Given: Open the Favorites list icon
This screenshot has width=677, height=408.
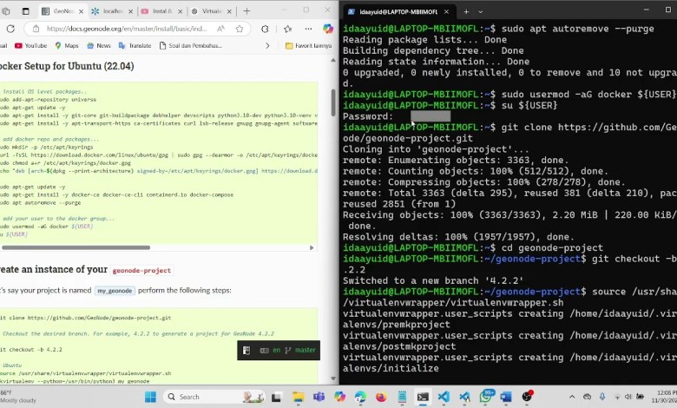Looking at the screenshot, I should pos(287,29).
